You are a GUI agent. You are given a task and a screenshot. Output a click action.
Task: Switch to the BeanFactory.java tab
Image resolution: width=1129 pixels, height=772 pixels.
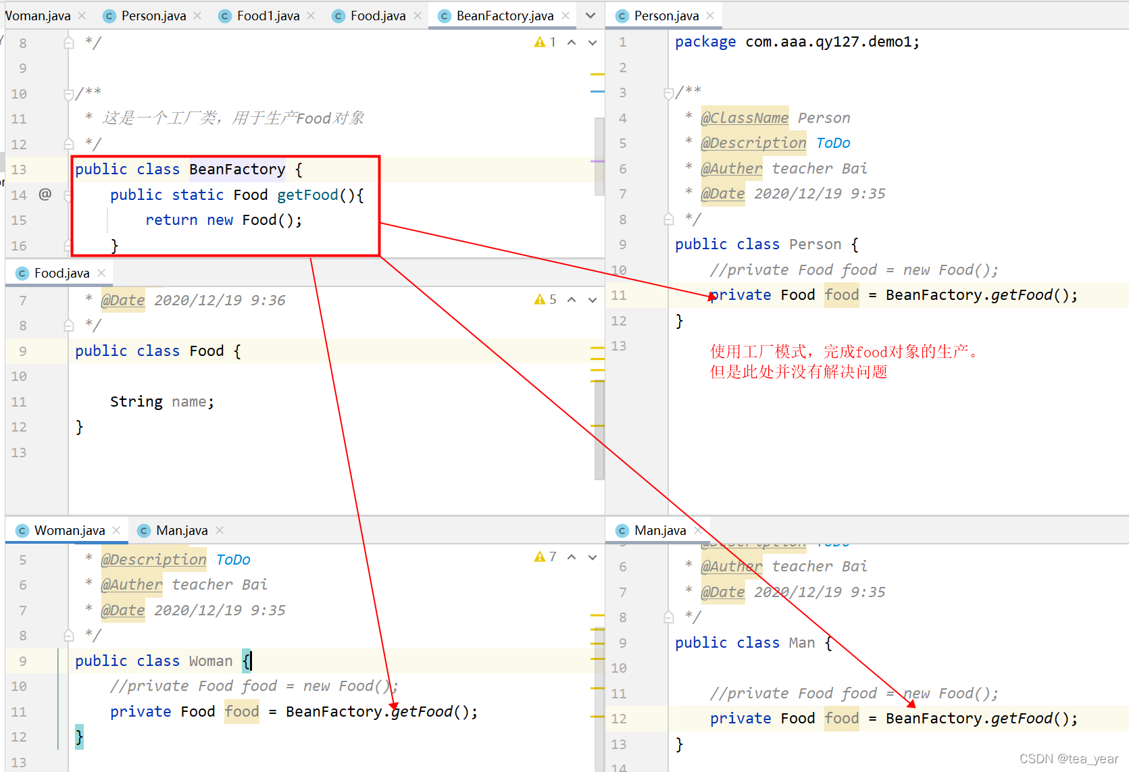(505, 16)
